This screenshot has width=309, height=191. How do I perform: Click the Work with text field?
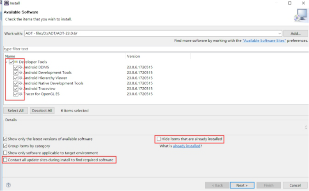coord(153,34)
